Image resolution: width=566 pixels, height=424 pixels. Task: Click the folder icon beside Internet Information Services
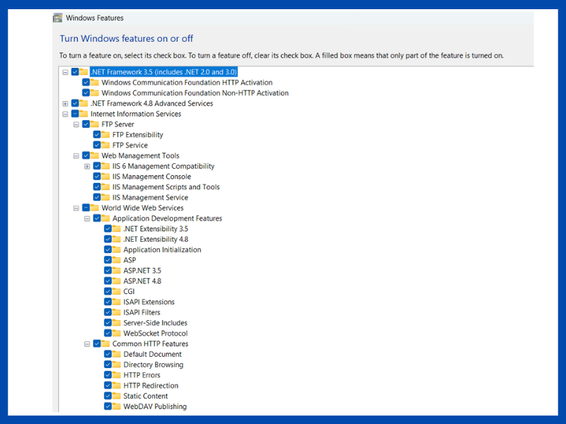pos(83,114)
